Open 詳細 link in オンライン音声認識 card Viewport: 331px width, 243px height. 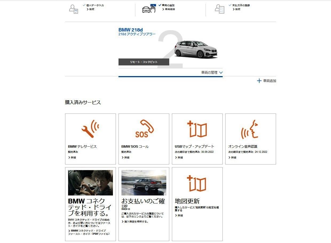(x=232, y=158)
